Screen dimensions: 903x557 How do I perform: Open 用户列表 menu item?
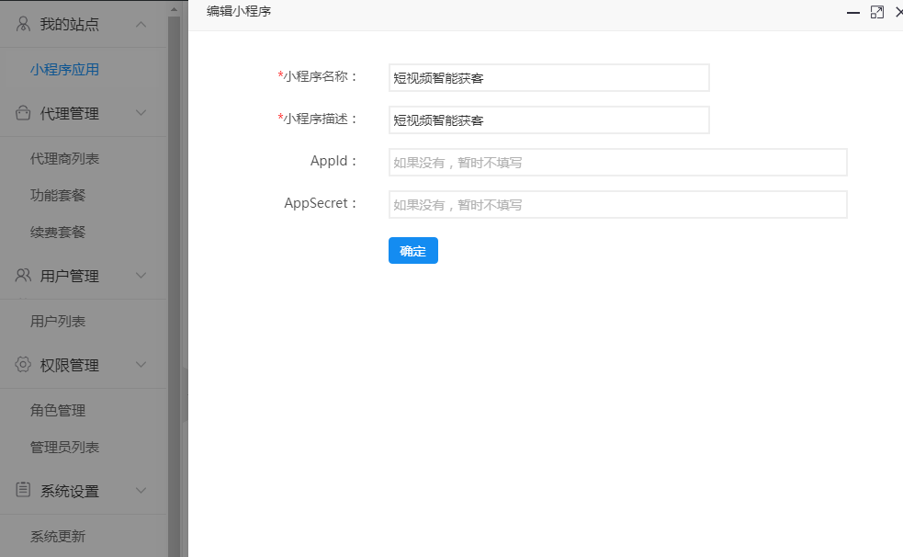pos(58,321)
